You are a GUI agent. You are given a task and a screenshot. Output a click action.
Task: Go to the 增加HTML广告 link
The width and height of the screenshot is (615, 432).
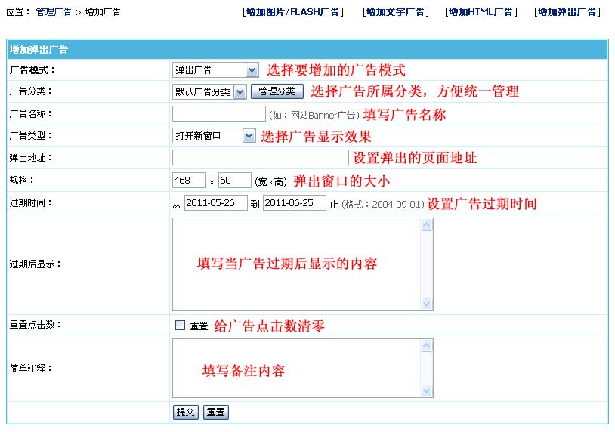point(481,12)
